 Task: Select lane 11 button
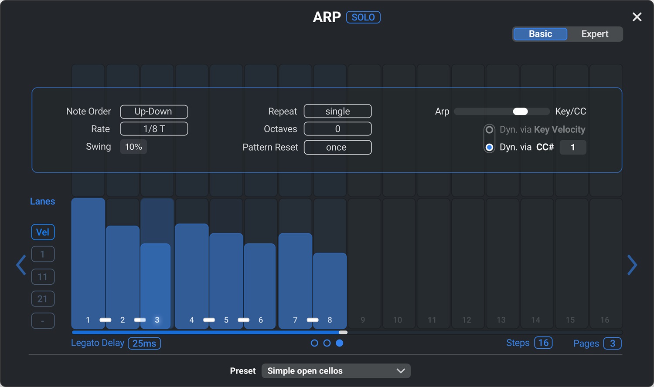click(x=43, y=276)
